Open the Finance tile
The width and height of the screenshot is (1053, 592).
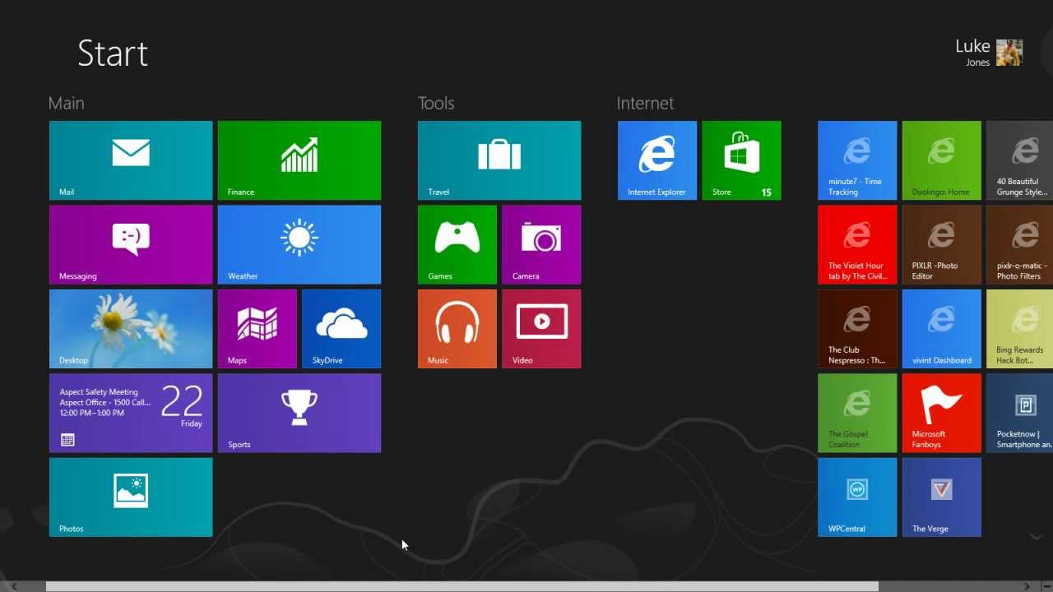click(299, 160)
